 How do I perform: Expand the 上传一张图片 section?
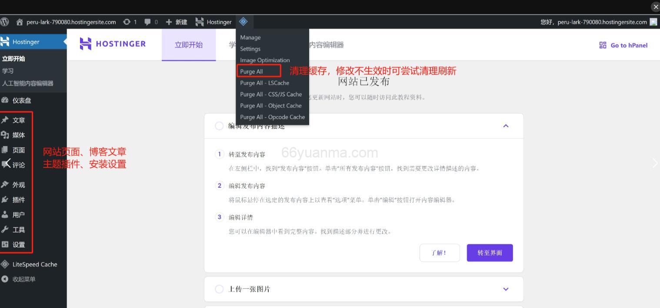pyautogui.click(x=506, y=289)
